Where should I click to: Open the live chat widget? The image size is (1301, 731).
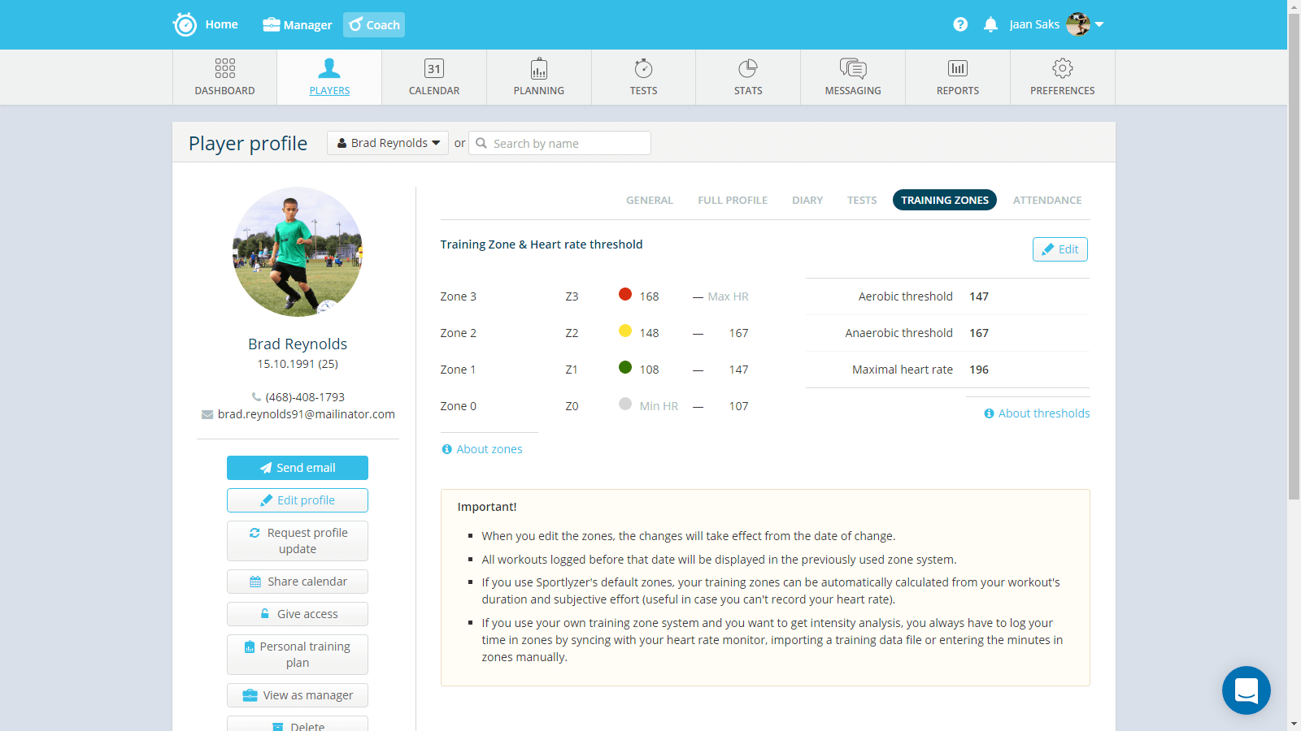tap(1246, 690)
